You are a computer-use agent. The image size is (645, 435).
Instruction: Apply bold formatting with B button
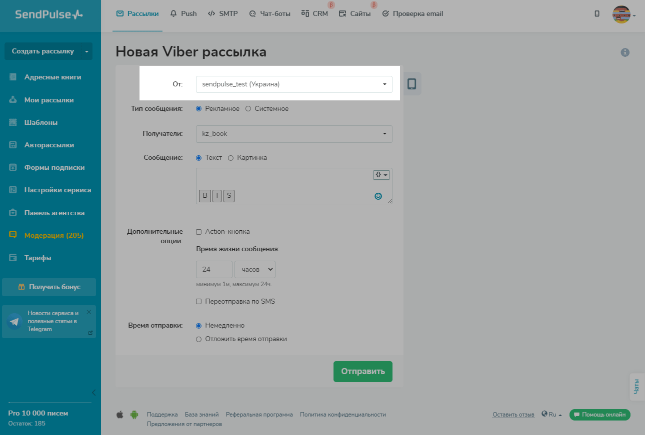[x=205, y=196]
